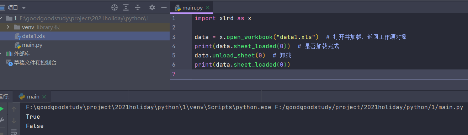Click sheet_loaded on line 4
Screen dimensions: 468x135
point(255,46)
